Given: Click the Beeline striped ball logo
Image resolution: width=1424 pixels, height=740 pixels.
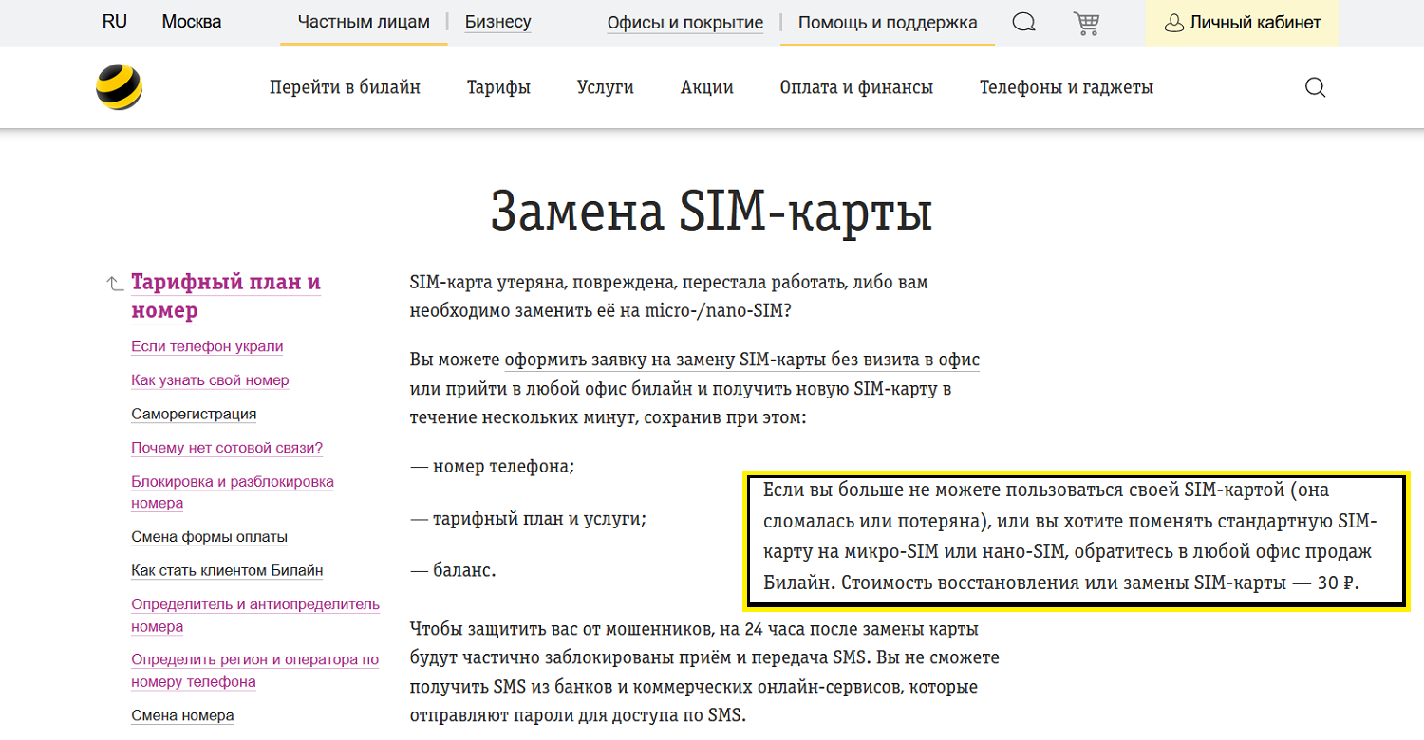Looking at the screenshot, I should 120,87.
